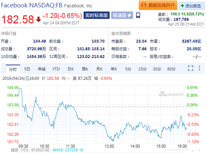
Task: Click the 基本面摘要 section heading
Action: pyautogui.click(x=121, y=33)
